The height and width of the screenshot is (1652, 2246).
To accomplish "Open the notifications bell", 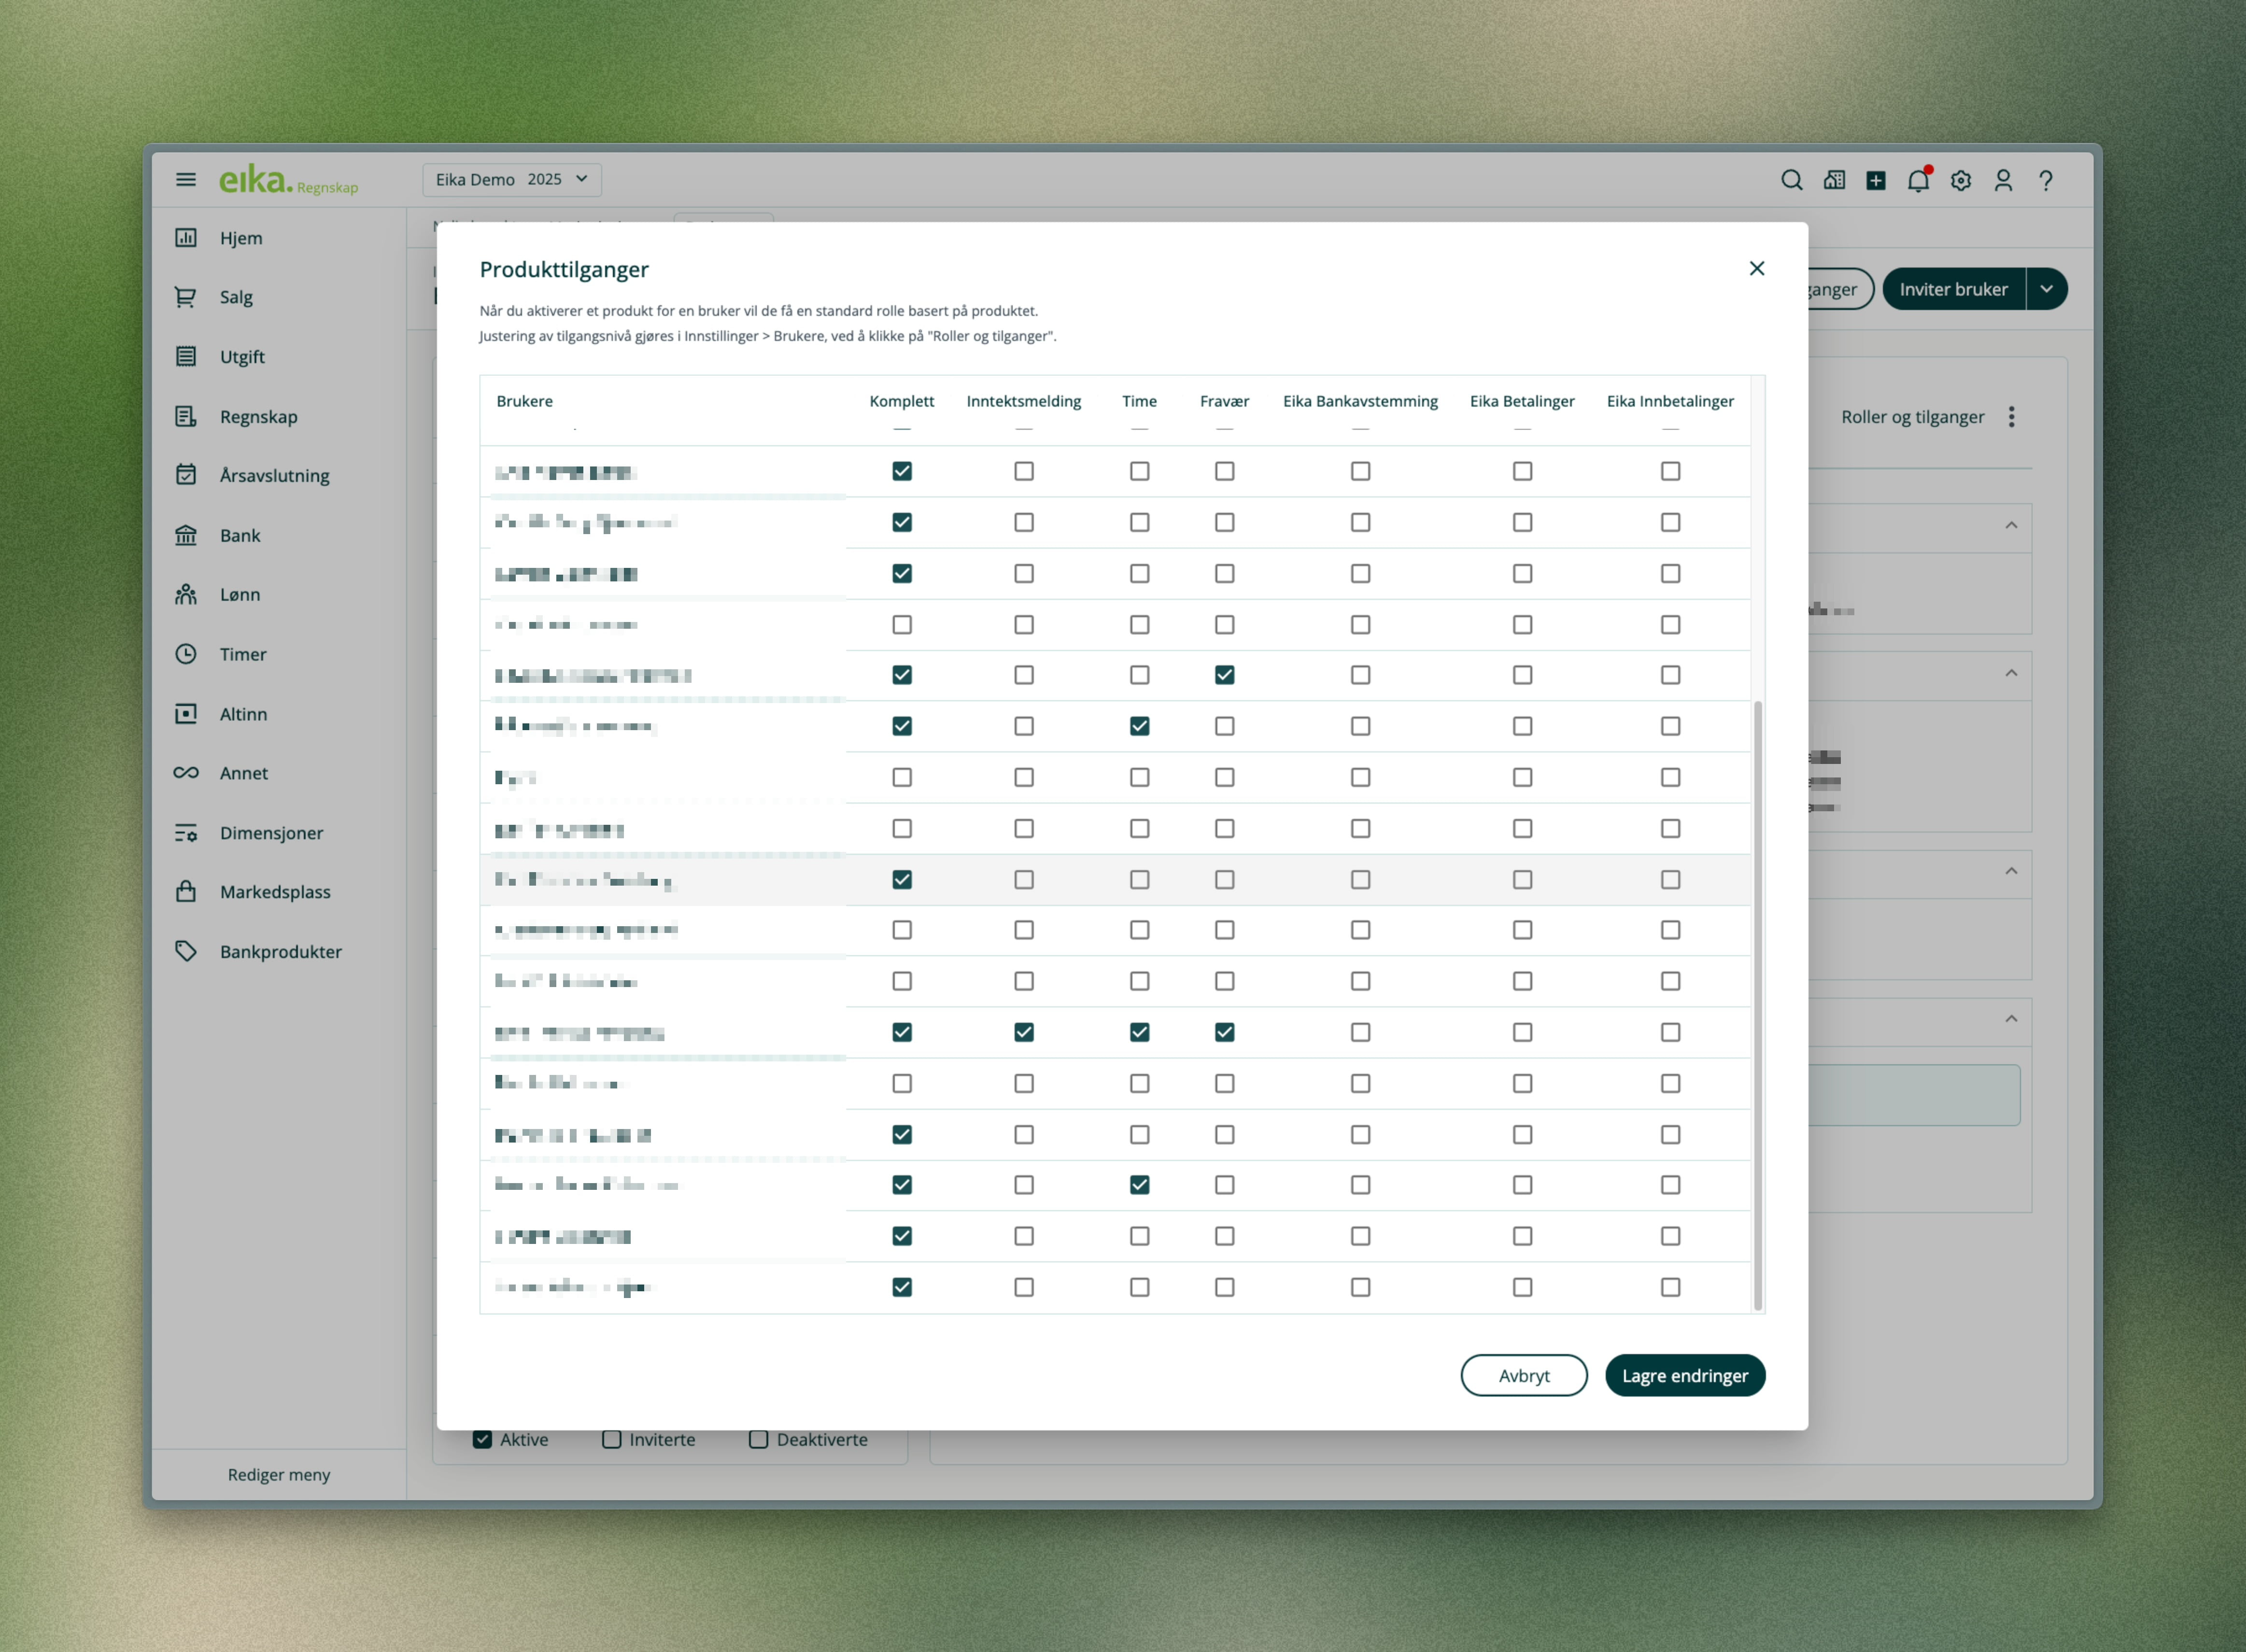I will [x=1917, y=181].
